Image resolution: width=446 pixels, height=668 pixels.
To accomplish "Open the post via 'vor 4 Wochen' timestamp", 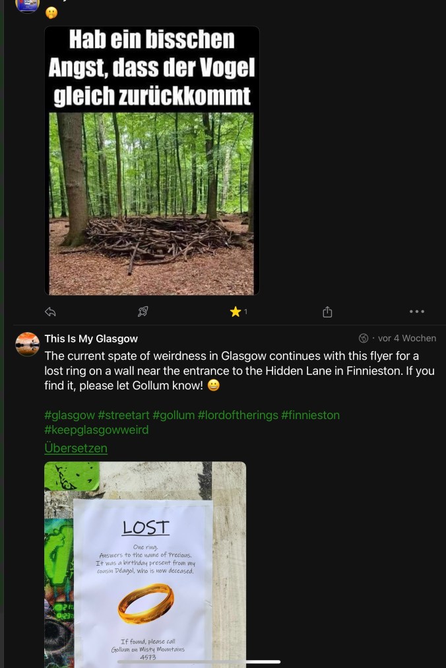I will [406, 338].
